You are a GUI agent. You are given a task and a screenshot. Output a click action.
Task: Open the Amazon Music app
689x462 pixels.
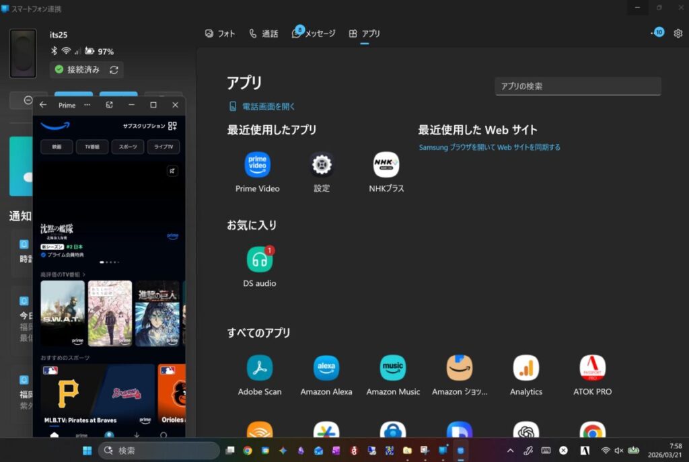coord(393,368)
